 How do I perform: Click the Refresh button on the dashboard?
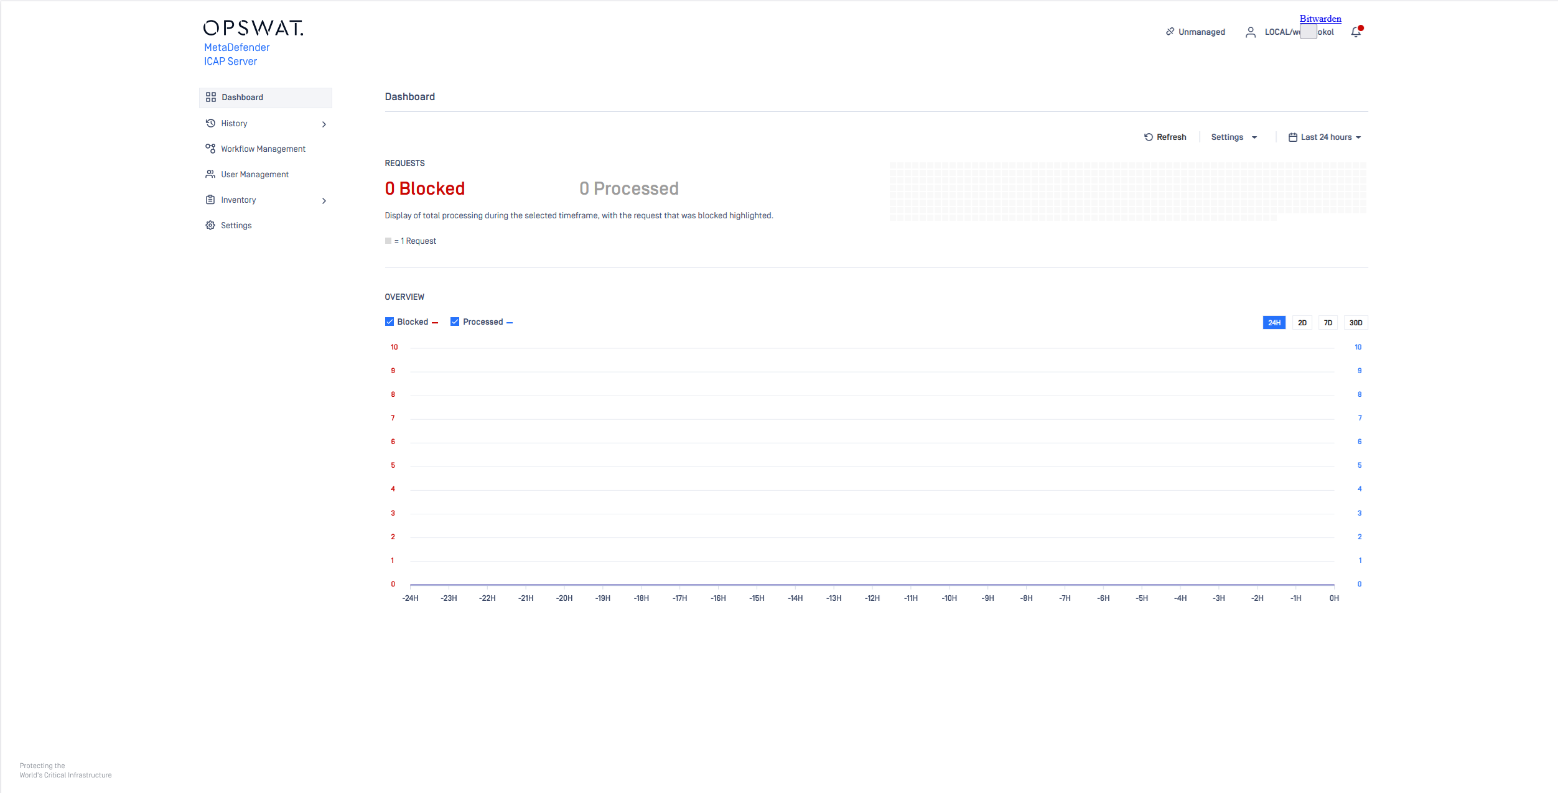click(1165, 137)
